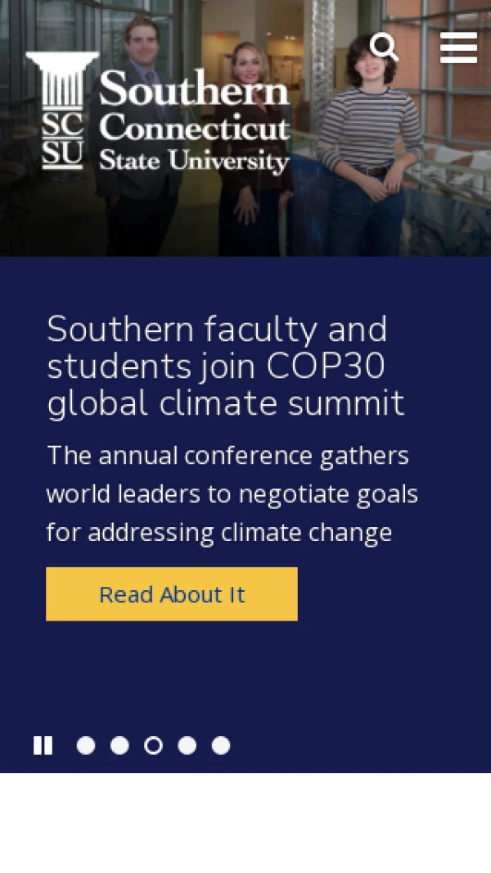The height and width of the screenshot is (873, 491).
Task: Go to the first carousel slide dot
Action: tap(86, 745)
